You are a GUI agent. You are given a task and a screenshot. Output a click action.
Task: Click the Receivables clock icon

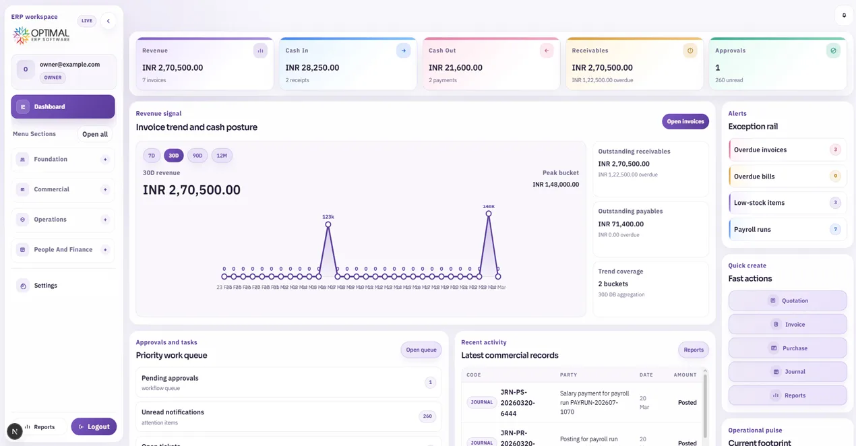point(690,51)
